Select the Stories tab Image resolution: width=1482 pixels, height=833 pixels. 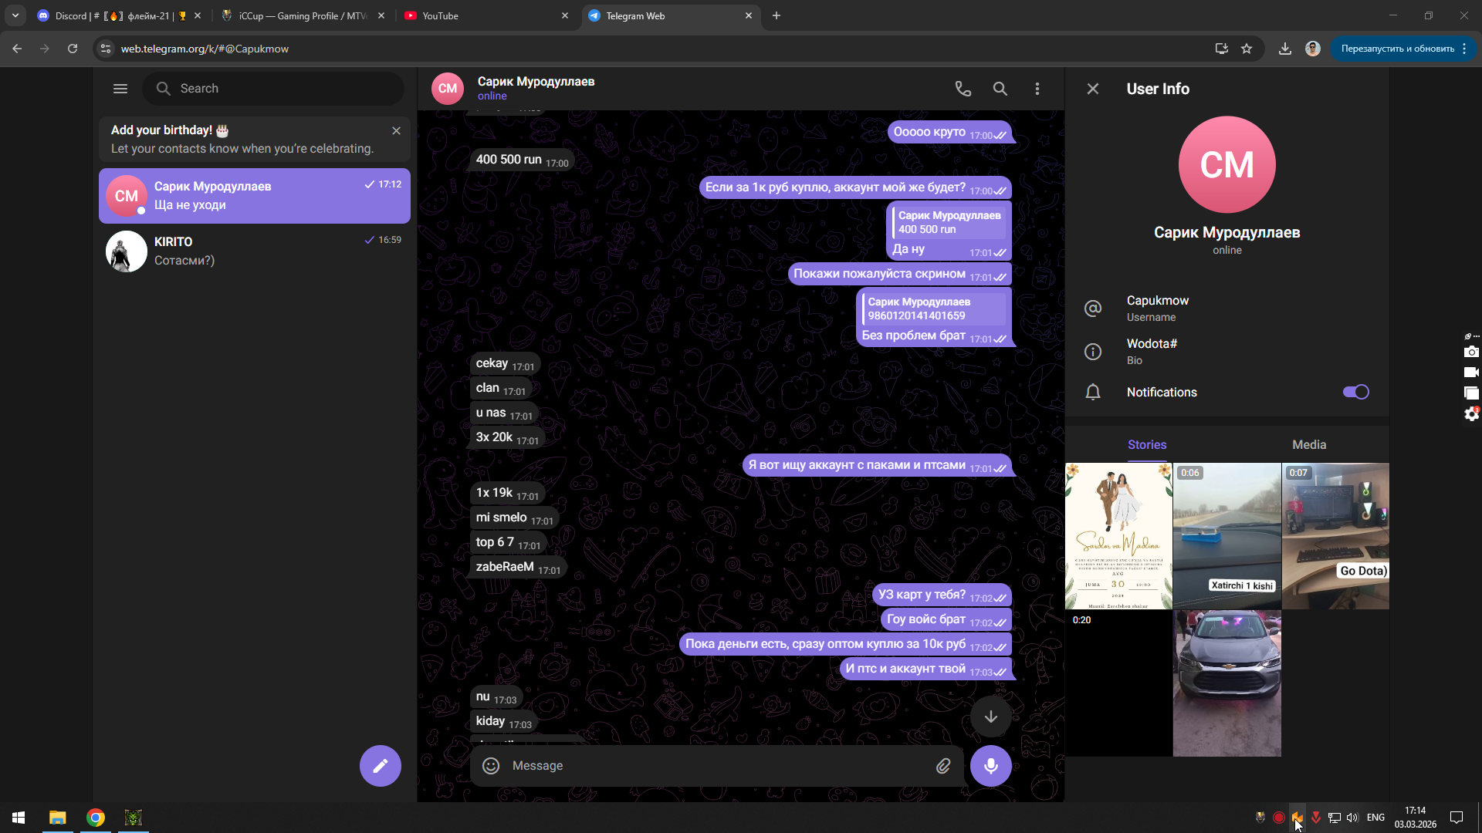pos(1146,444)
